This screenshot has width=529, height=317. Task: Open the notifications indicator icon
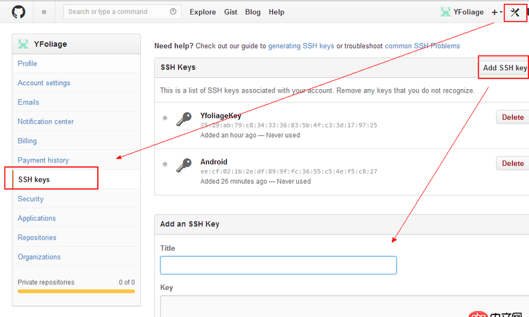click(x=44, y=12)
